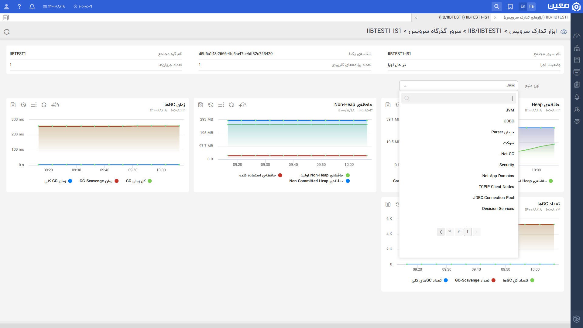The height and width of the screenshot is (328, 583).
Task: Toggle Non Committed Heap legend
Action: [x=320, y=181]
